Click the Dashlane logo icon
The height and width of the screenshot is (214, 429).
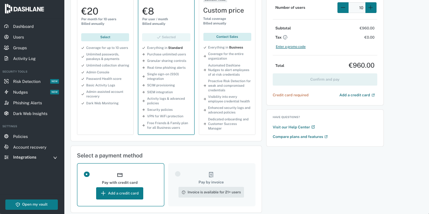click(x=8, y=9)
